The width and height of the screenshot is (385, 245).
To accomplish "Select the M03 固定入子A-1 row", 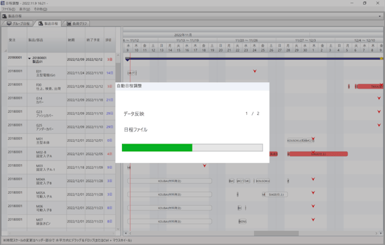I will click(x=62, y=167).
